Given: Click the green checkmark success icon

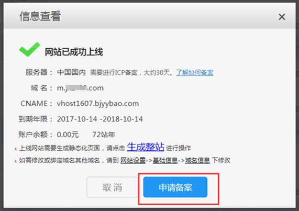Looking at the screenshot, I should (29, 49).
